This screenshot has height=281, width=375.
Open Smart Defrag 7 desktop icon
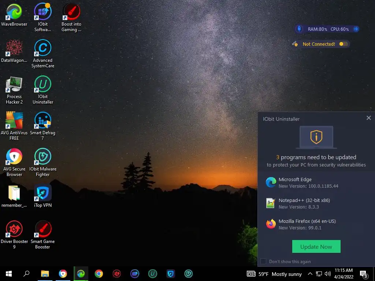point(42,126)
